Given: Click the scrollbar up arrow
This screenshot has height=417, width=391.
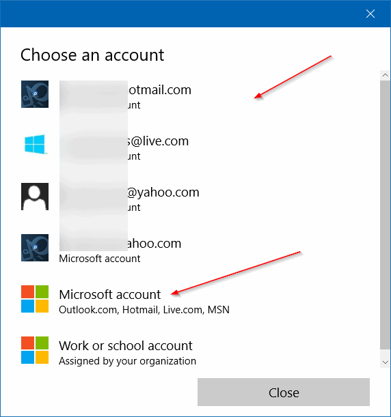Looking at the screenshot, I should (x=385, y=75).
